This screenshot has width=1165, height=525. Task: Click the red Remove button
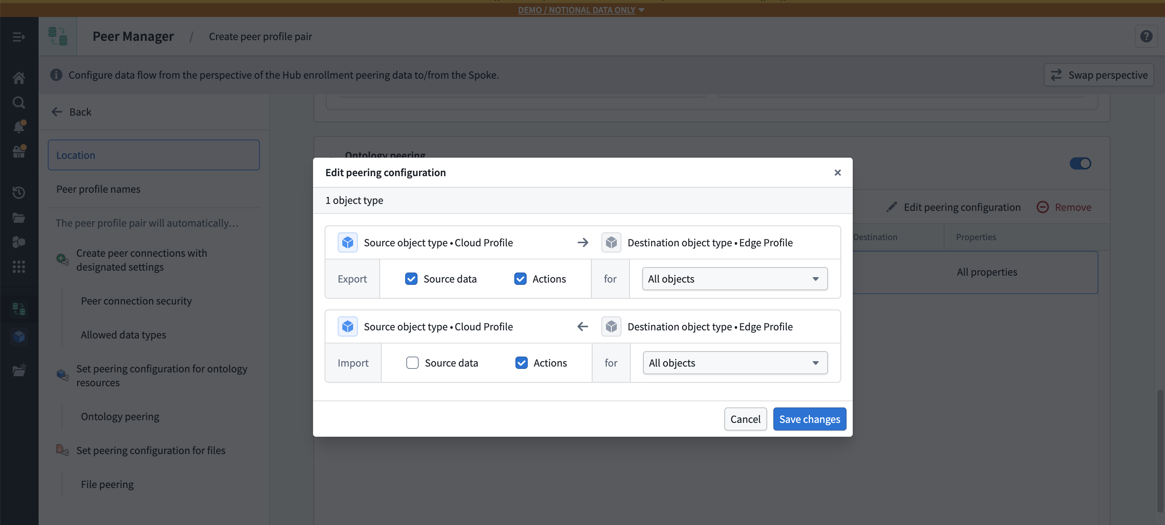point(1064,207)
